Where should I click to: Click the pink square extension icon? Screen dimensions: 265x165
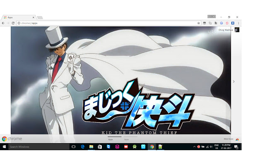point(227,23)
